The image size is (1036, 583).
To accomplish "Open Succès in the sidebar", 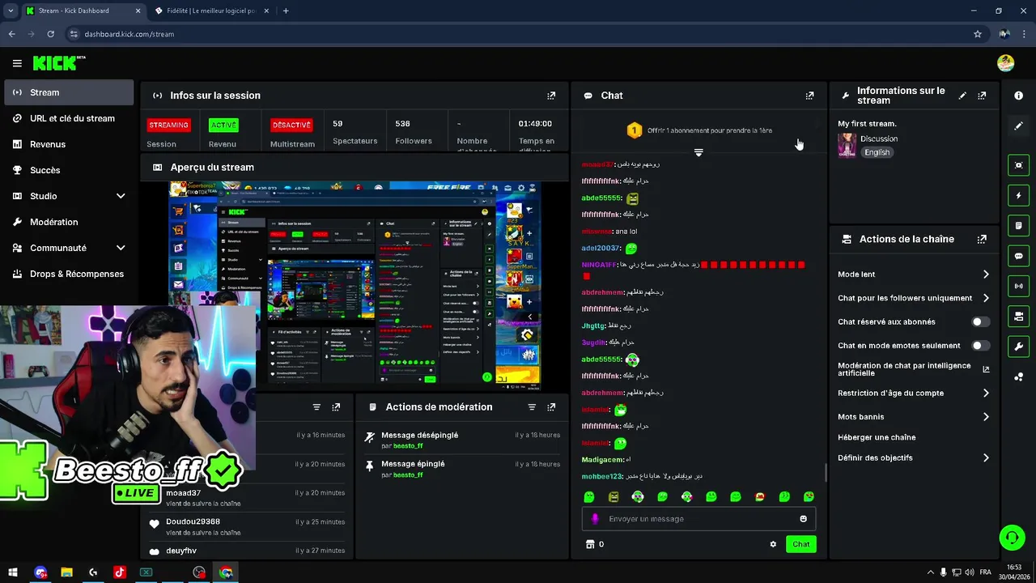I will 70,170.
